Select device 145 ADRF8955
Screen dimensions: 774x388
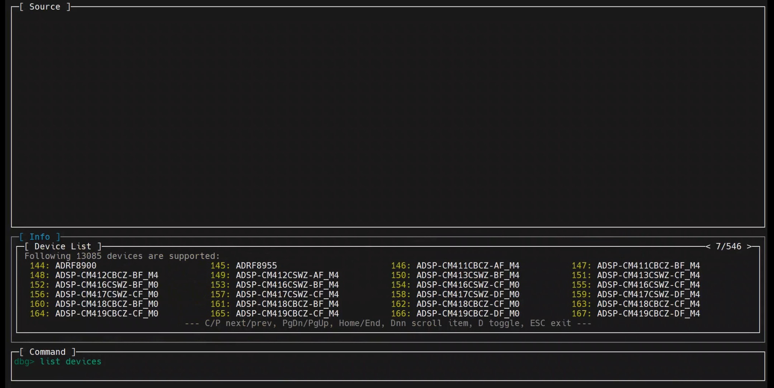[x=256, y=266]
